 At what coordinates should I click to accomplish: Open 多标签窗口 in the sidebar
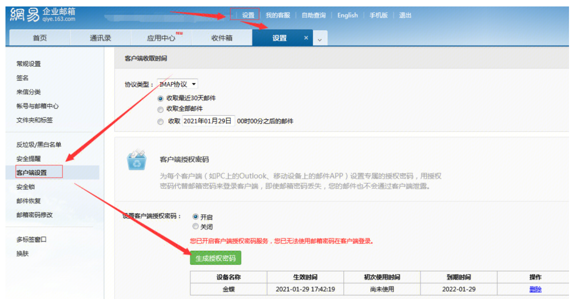tap(32, 239)
